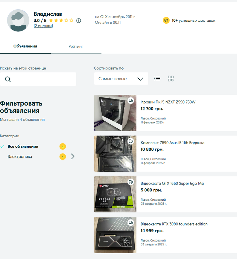The width and height of the screenshot is (237, 259).
Task: Switch to grid view layout
Action: (x=170, y=78)
